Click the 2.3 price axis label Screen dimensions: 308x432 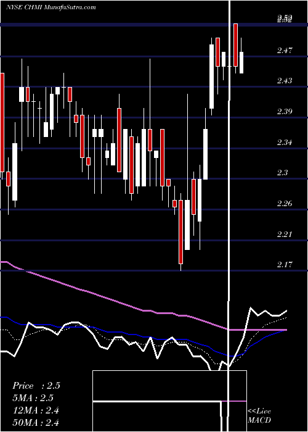click(283, 173)
